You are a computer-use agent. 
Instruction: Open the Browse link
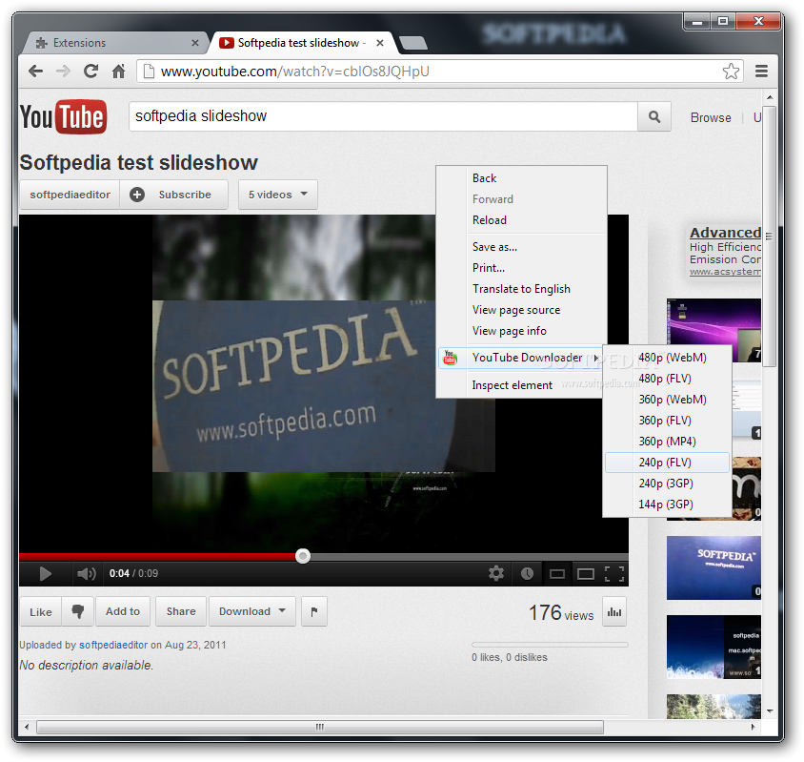click(x=711, y=117)
